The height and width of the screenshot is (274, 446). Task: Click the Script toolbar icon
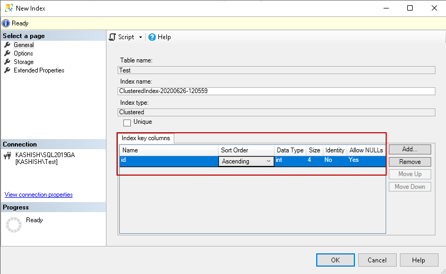coord(112,37)
